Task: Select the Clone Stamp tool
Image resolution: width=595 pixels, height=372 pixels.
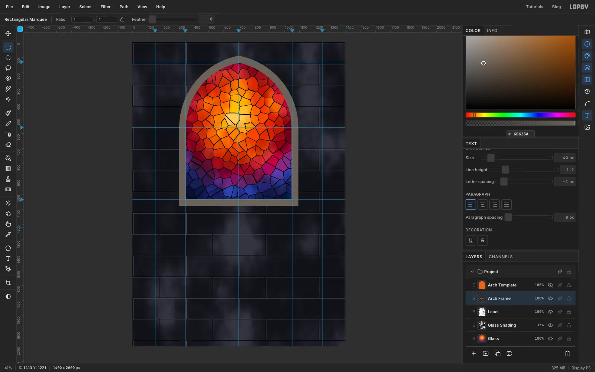Action: coord(8,179)
